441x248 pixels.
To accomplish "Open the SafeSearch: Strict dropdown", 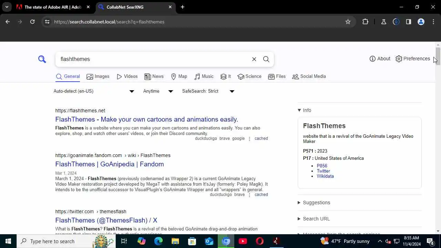I will [x=208, y=91].
